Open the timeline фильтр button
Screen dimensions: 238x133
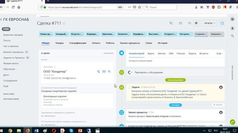[x=218, y=105]
